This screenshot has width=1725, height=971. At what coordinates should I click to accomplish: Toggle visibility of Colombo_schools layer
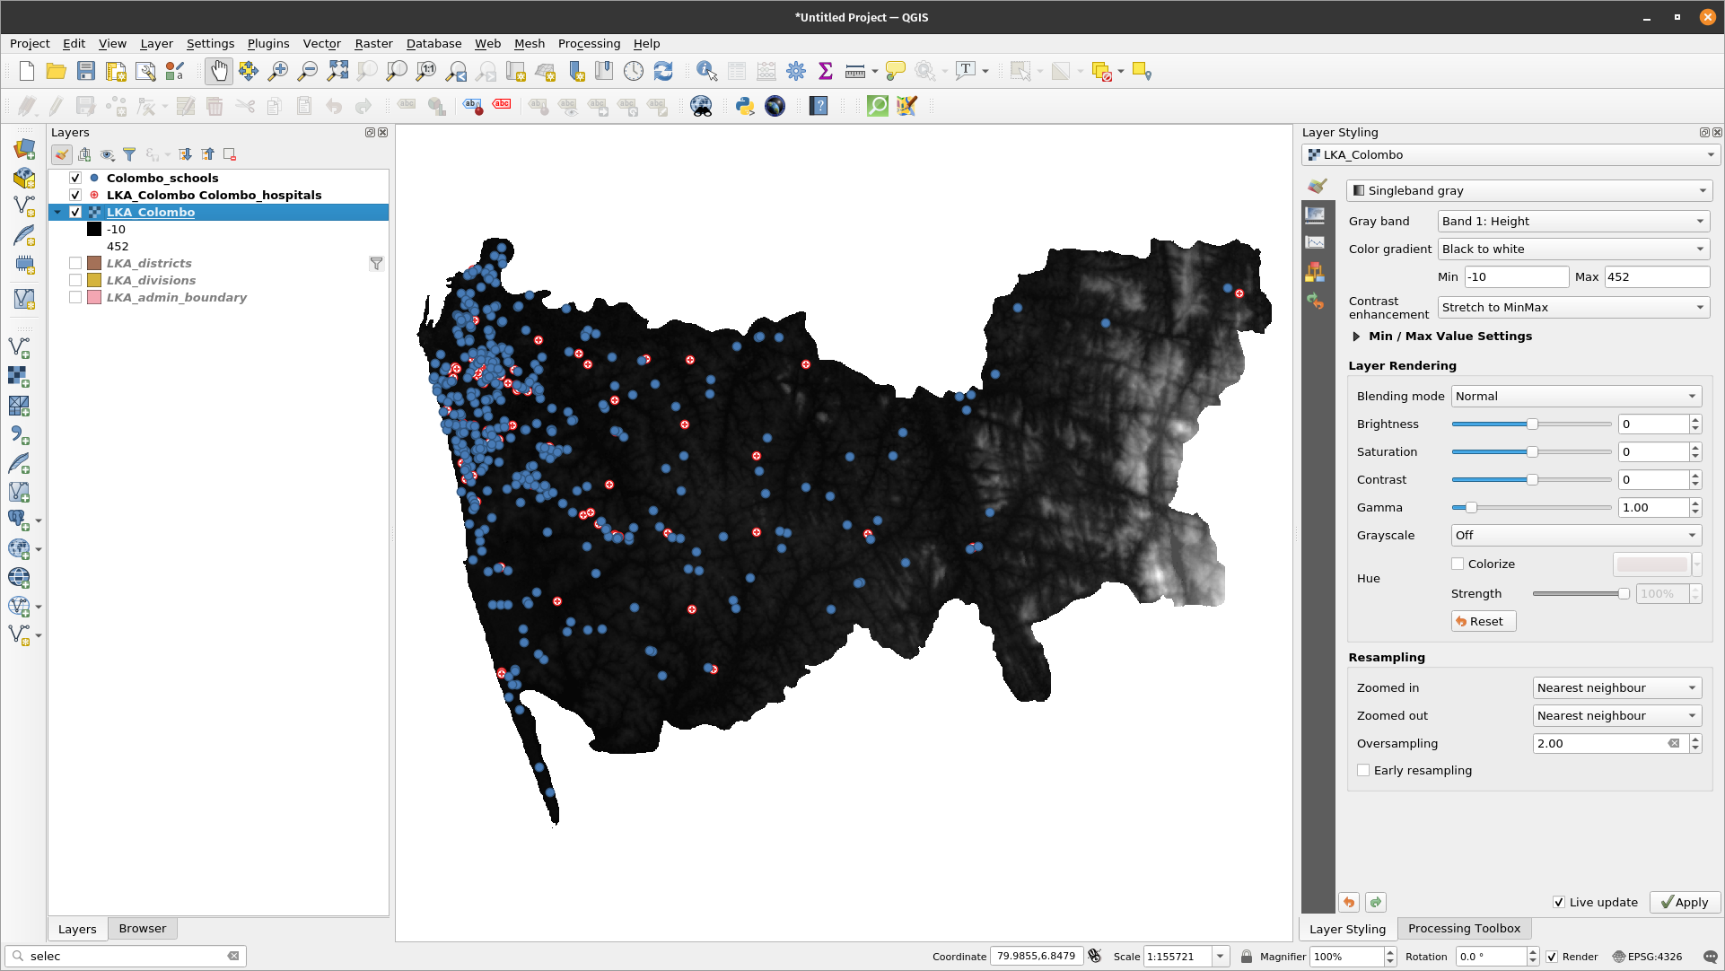pyautogui.click(x=74, y=178)
